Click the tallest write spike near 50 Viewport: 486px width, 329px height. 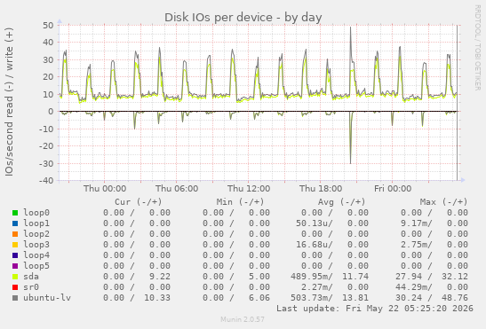click(351, 27)
